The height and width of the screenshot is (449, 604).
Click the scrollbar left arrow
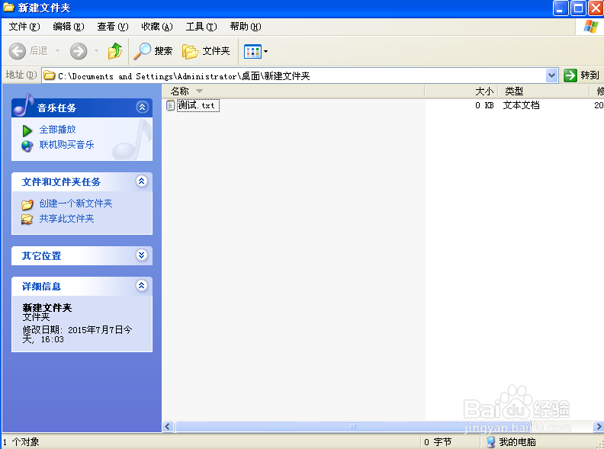coord(167,426)
